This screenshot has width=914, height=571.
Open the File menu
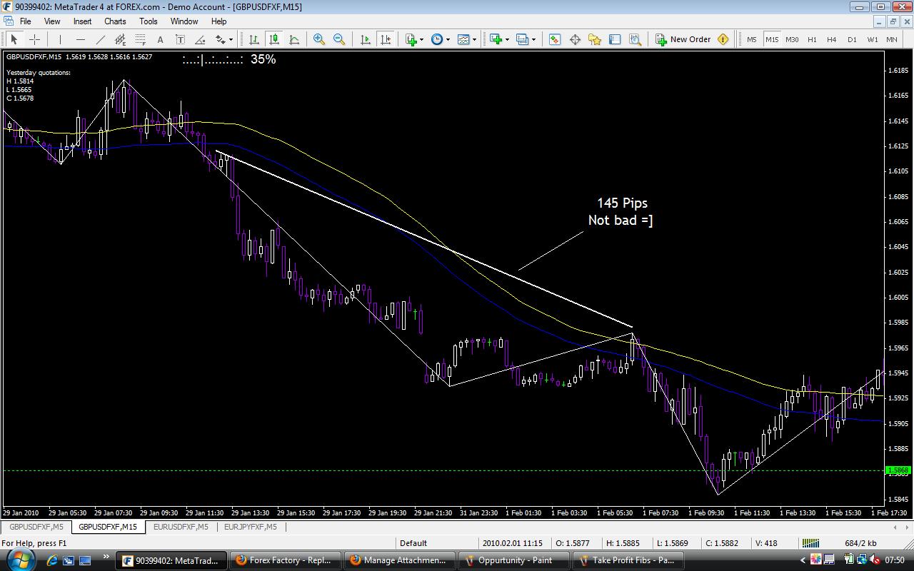[25, 21]
